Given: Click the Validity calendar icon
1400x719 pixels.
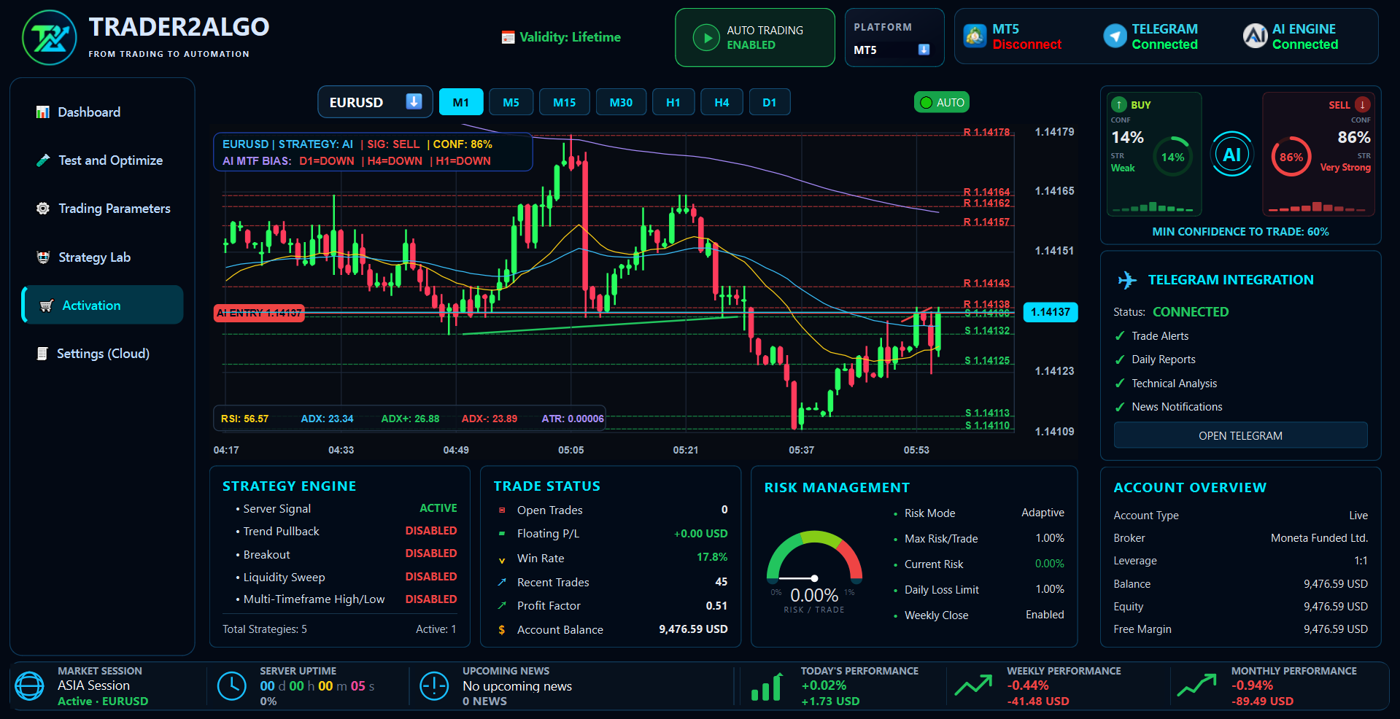Looking at the screenshot, I should tap(508, 37).
